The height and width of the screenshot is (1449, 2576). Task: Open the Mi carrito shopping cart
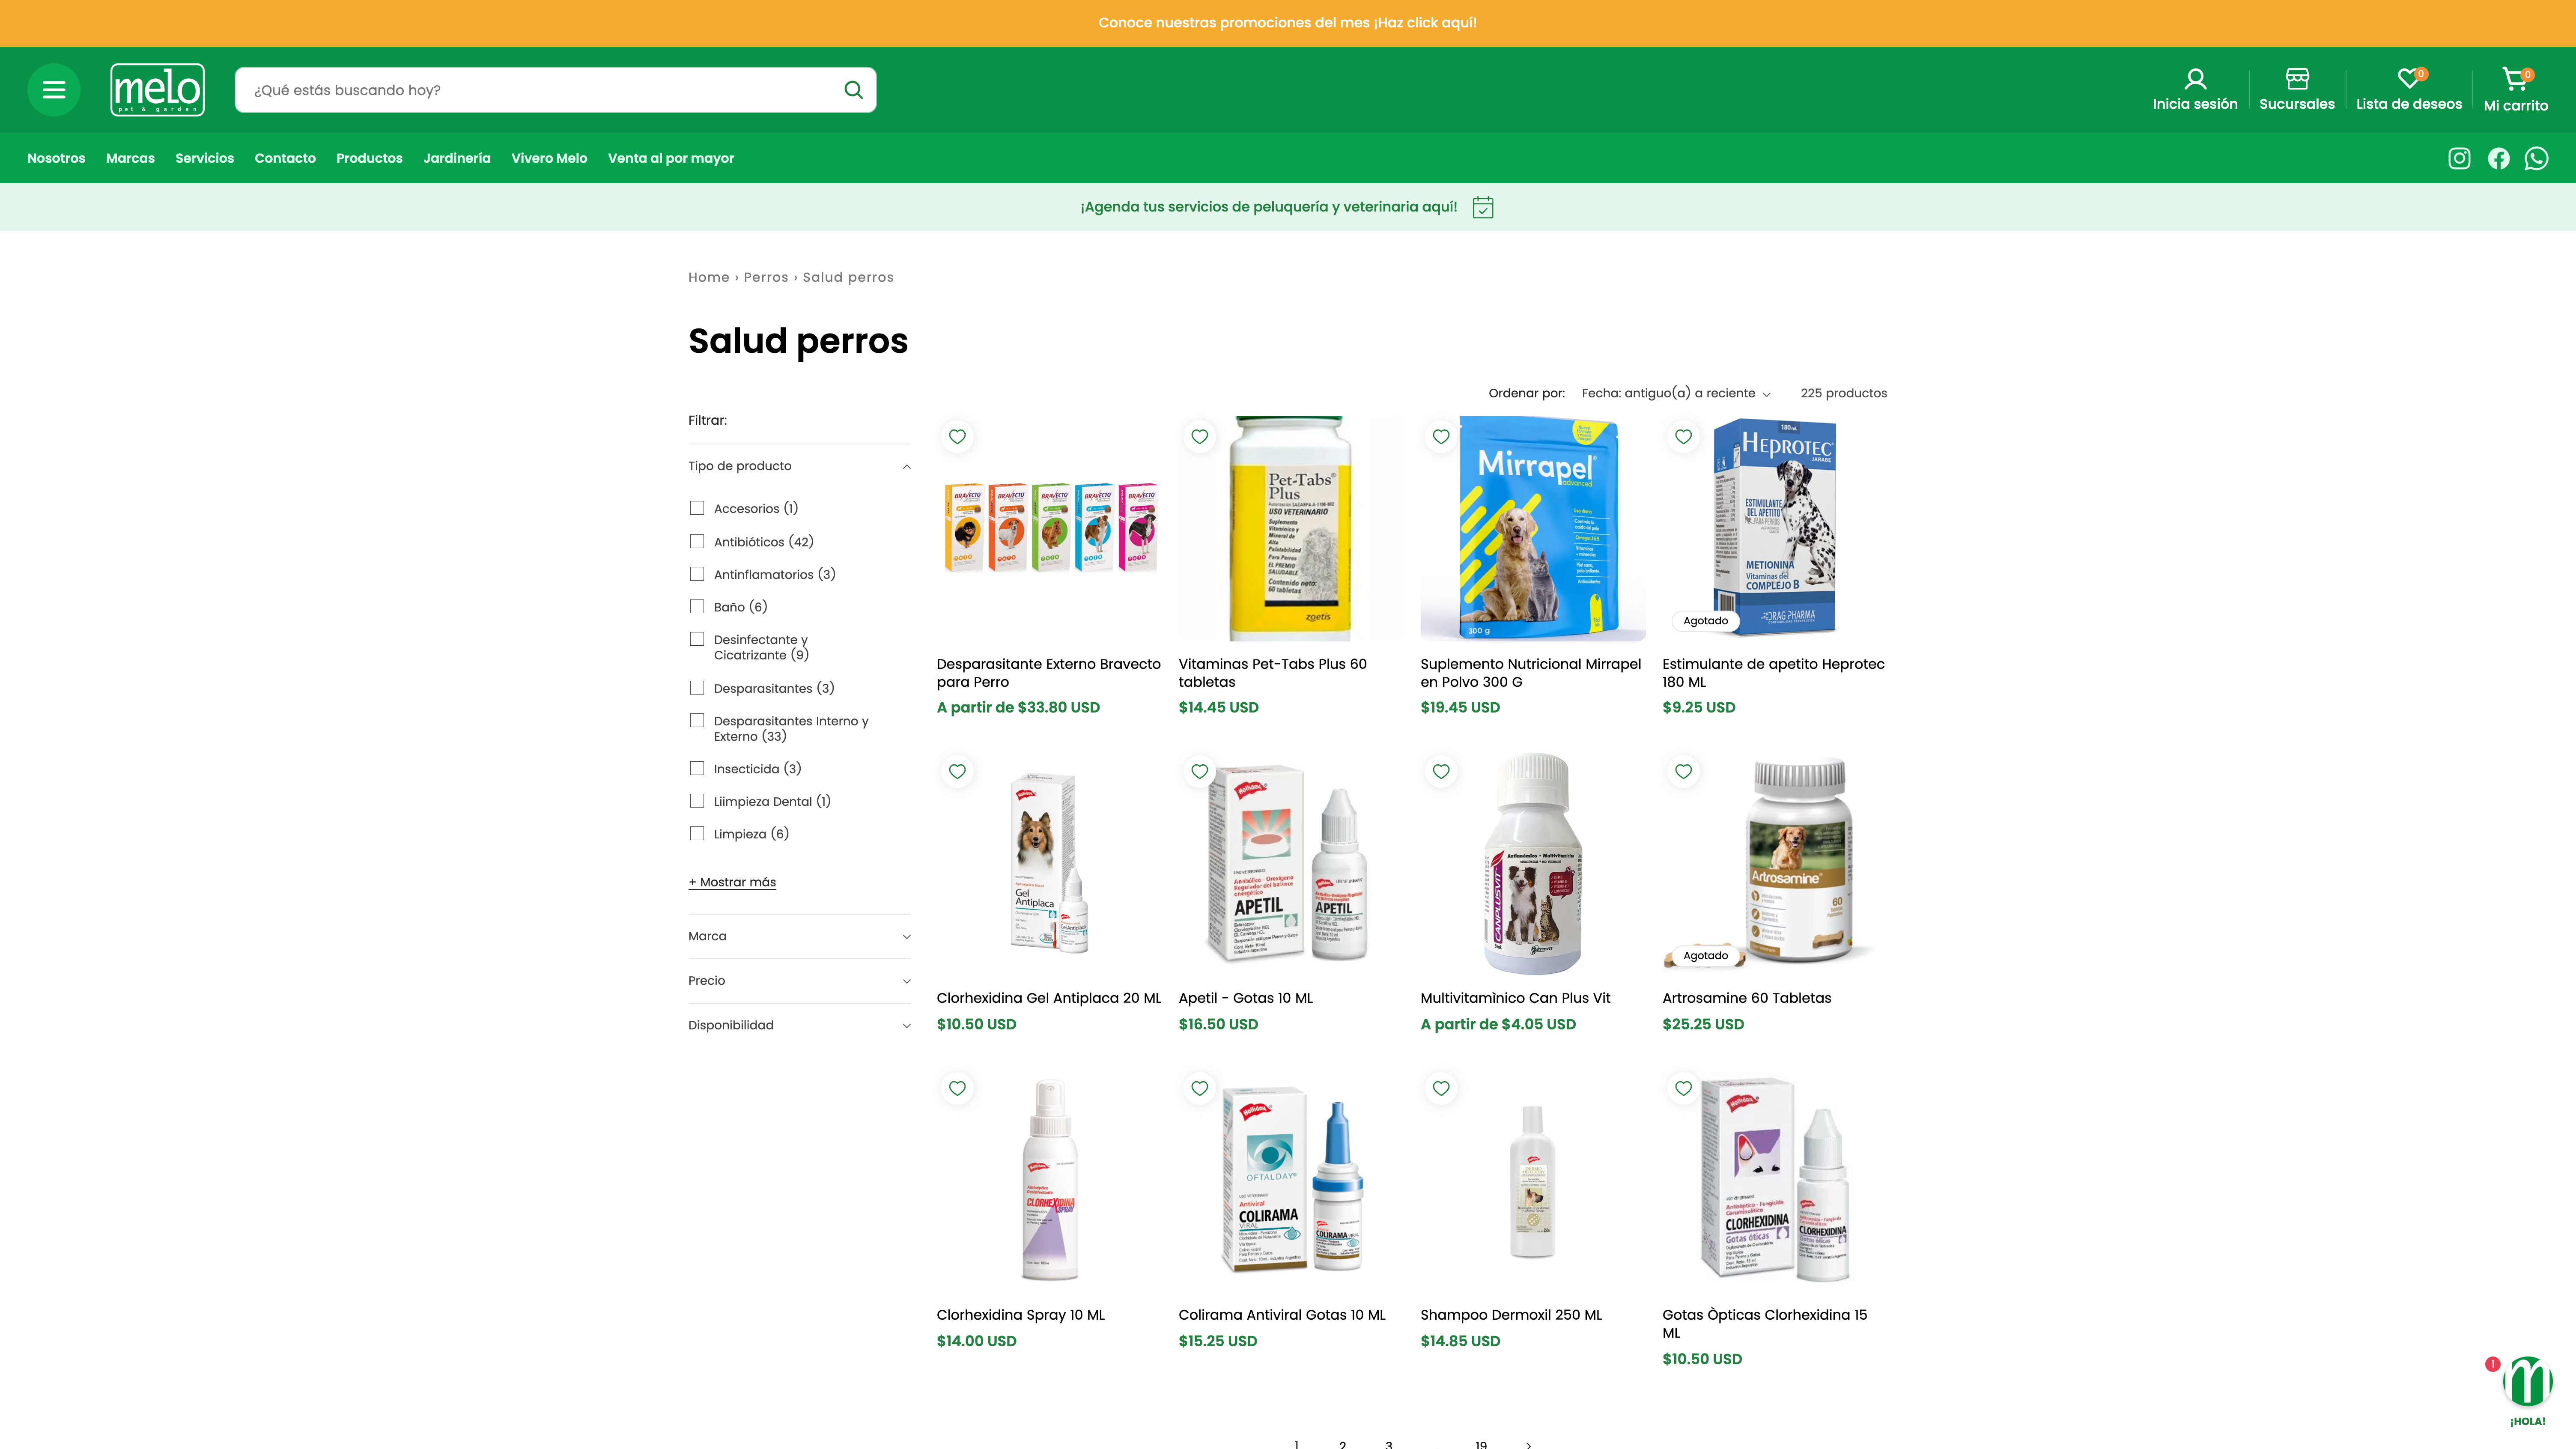click(2515, 89)
